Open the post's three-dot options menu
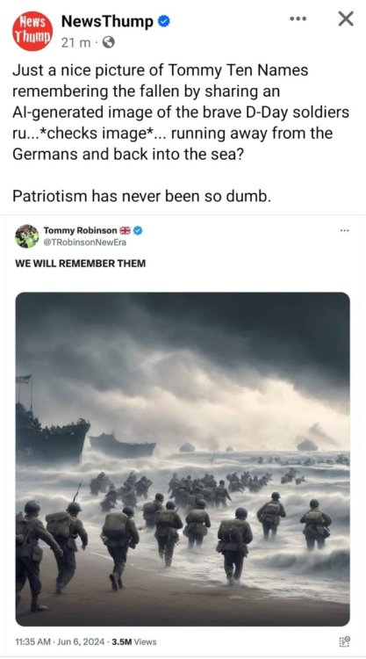Viewport: 366px width, 659px height. 298,19
